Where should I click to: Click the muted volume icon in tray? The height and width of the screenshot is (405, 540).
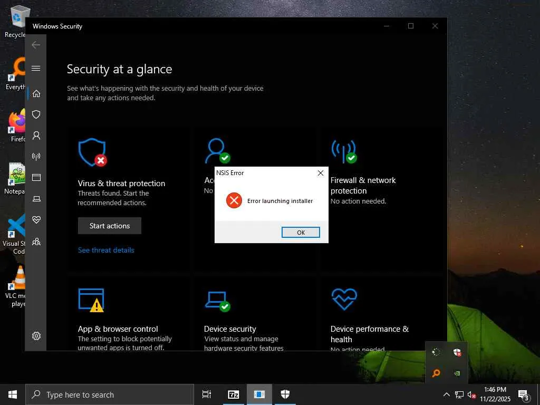(x=471, y=395)
